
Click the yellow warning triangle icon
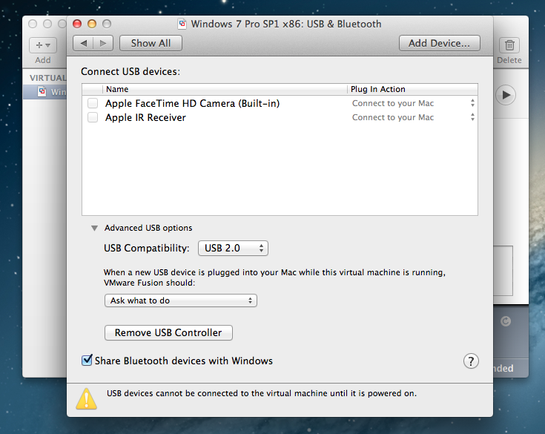(87, 398)
